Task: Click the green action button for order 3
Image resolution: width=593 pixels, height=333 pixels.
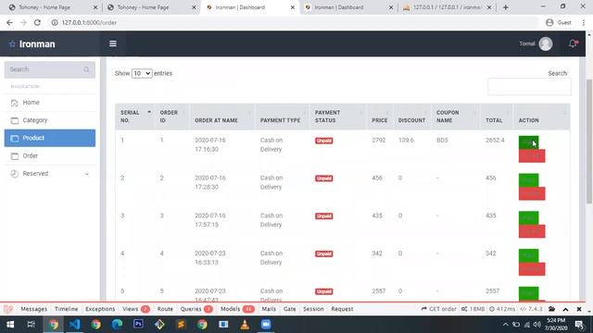Action: tap(528, 218)
